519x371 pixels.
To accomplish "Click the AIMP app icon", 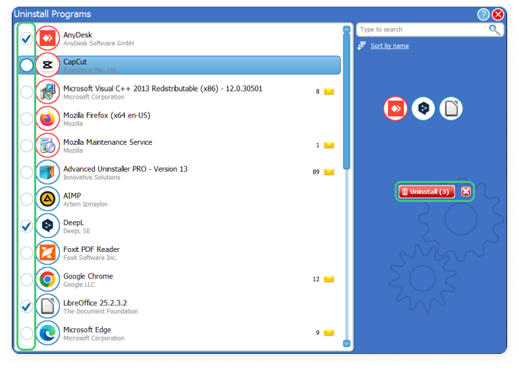I will (x=47, y=199).
